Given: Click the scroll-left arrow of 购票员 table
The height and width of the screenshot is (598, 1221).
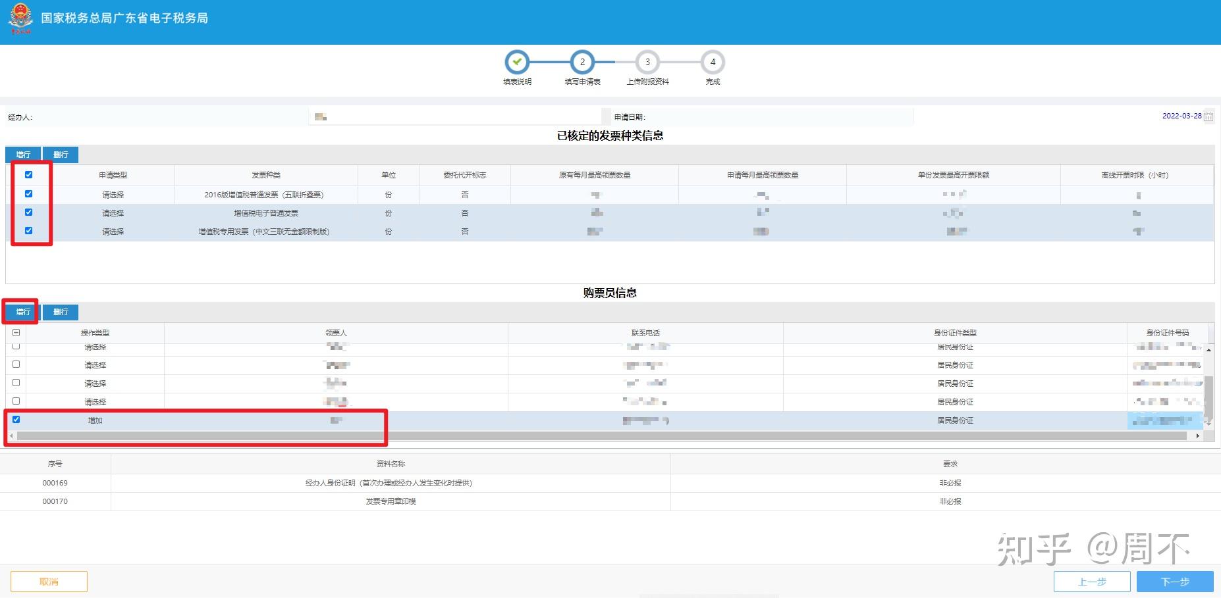Looking at the screenshot, I should coord(11,436).
